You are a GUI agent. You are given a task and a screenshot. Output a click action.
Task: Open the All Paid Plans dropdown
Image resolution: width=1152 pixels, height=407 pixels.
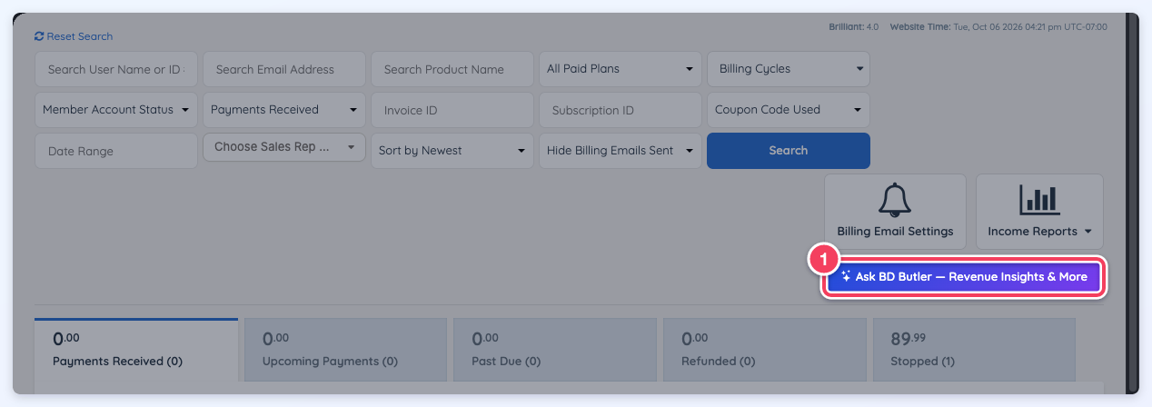621,69
